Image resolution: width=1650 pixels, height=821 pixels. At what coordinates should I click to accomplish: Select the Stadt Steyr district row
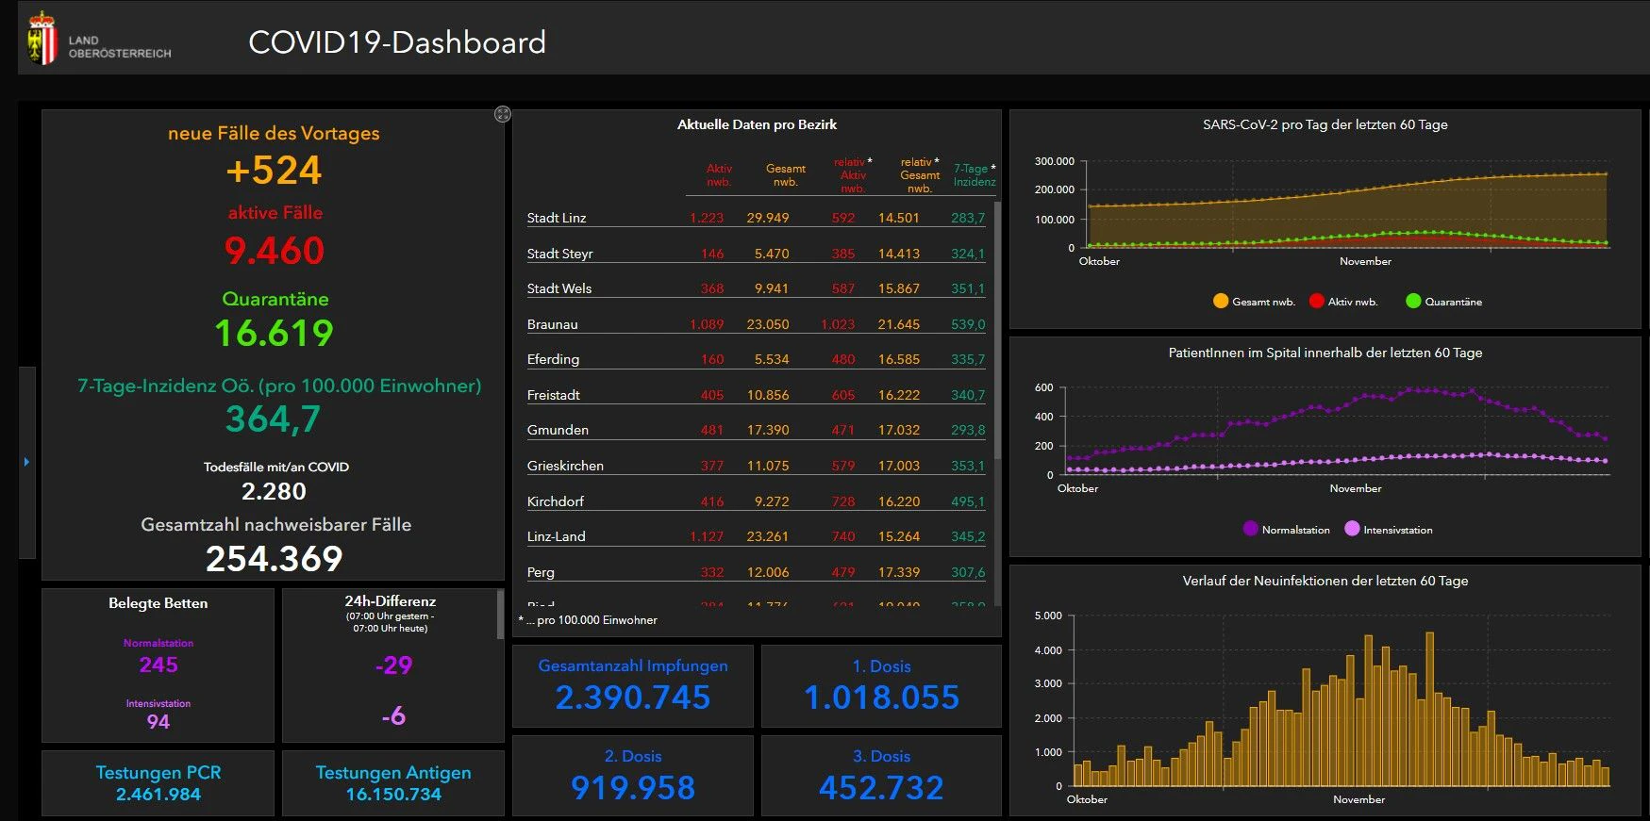[756, 254]
